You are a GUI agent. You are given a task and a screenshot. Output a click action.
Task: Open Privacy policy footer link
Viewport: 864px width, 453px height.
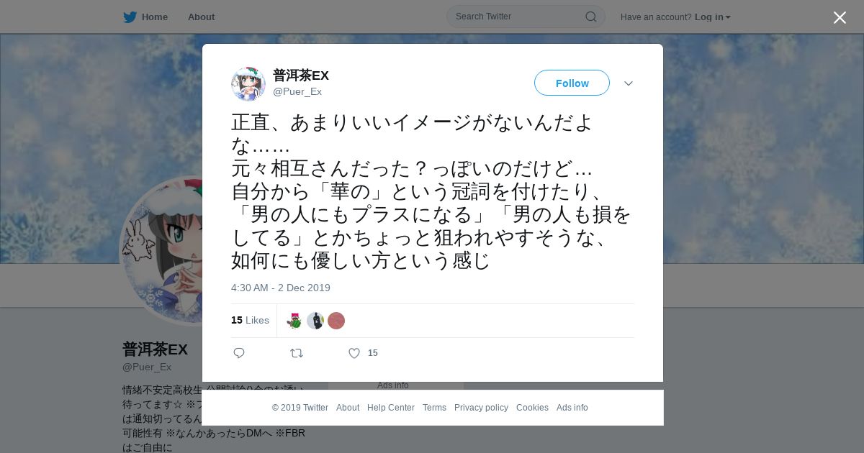tap(481, 408)
